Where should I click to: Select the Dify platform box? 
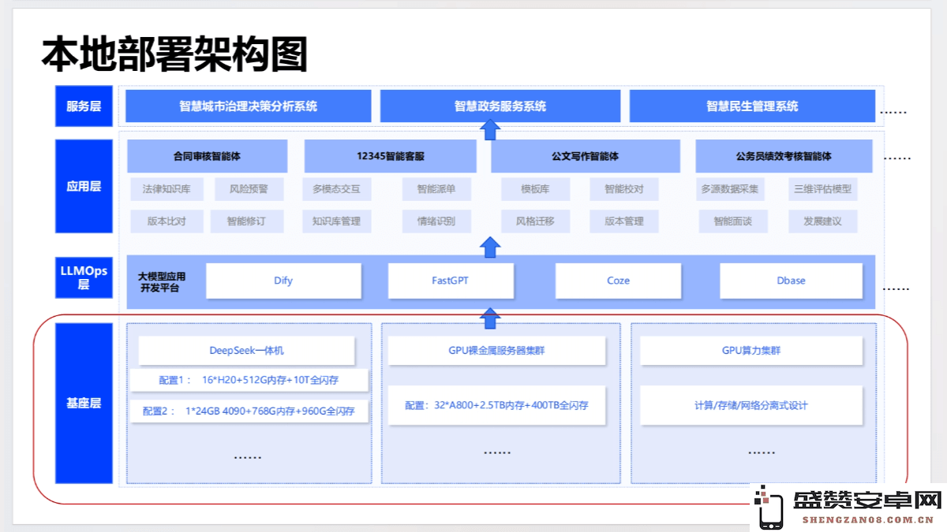(x=283, y=281)
